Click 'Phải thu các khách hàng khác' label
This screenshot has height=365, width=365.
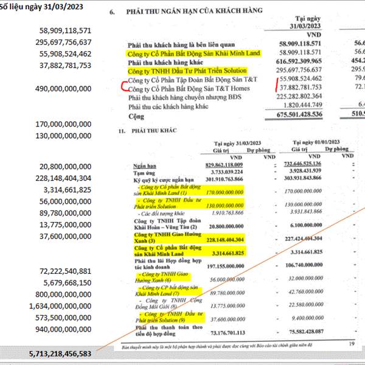coord(169,106)
